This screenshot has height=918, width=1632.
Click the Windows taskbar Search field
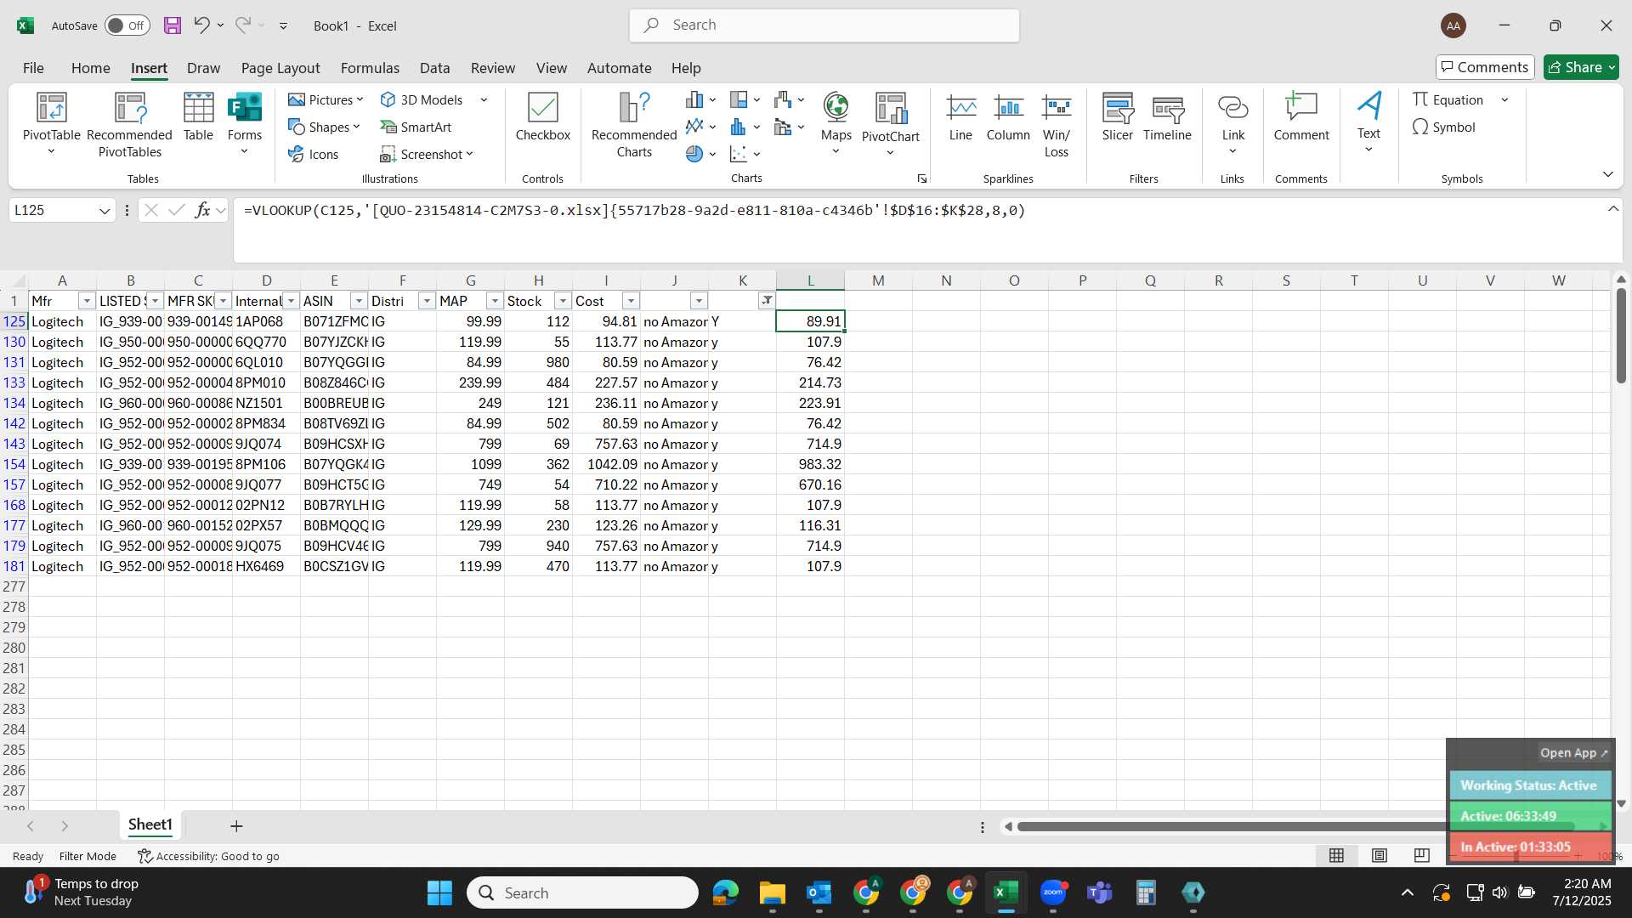coord(582,892)
